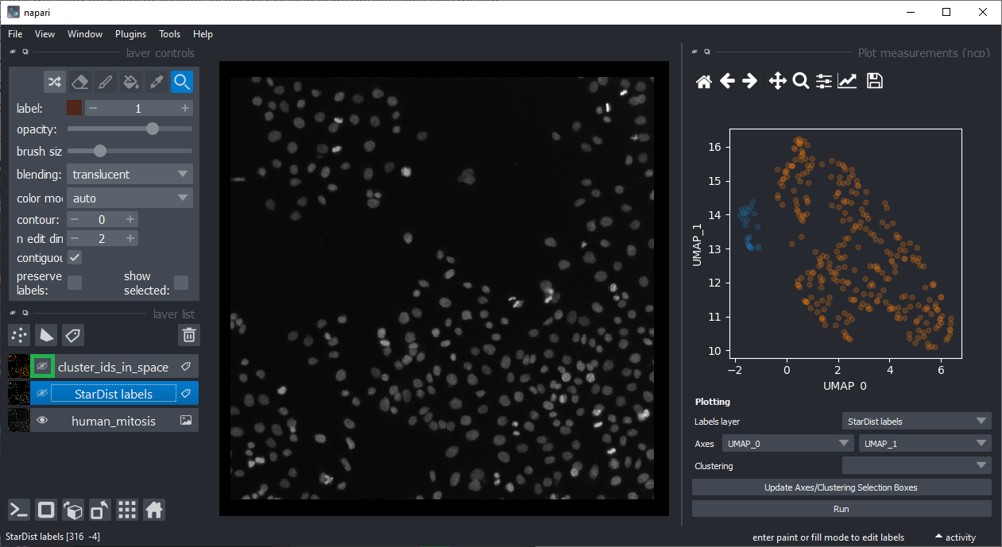
Task: Open the blending mode dropdown
Action: tap(130, 174)
